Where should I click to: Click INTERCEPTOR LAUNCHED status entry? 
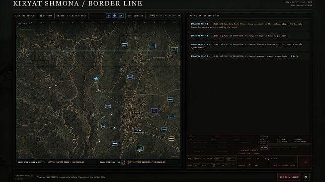[148, 162]
